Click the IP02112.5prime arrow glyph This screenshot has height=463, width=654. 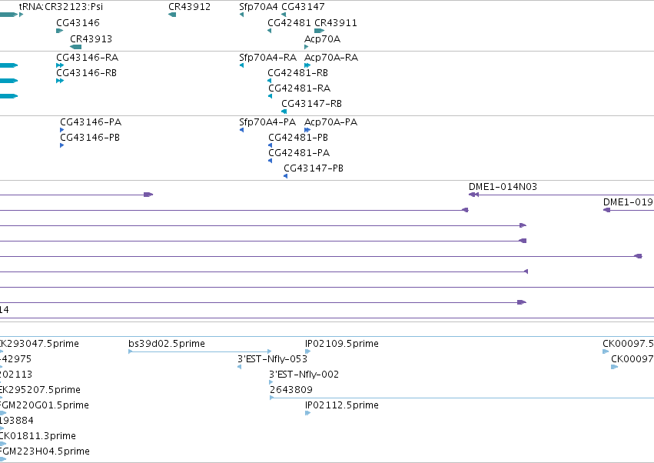pyautogui.click(x=308, y=413)
